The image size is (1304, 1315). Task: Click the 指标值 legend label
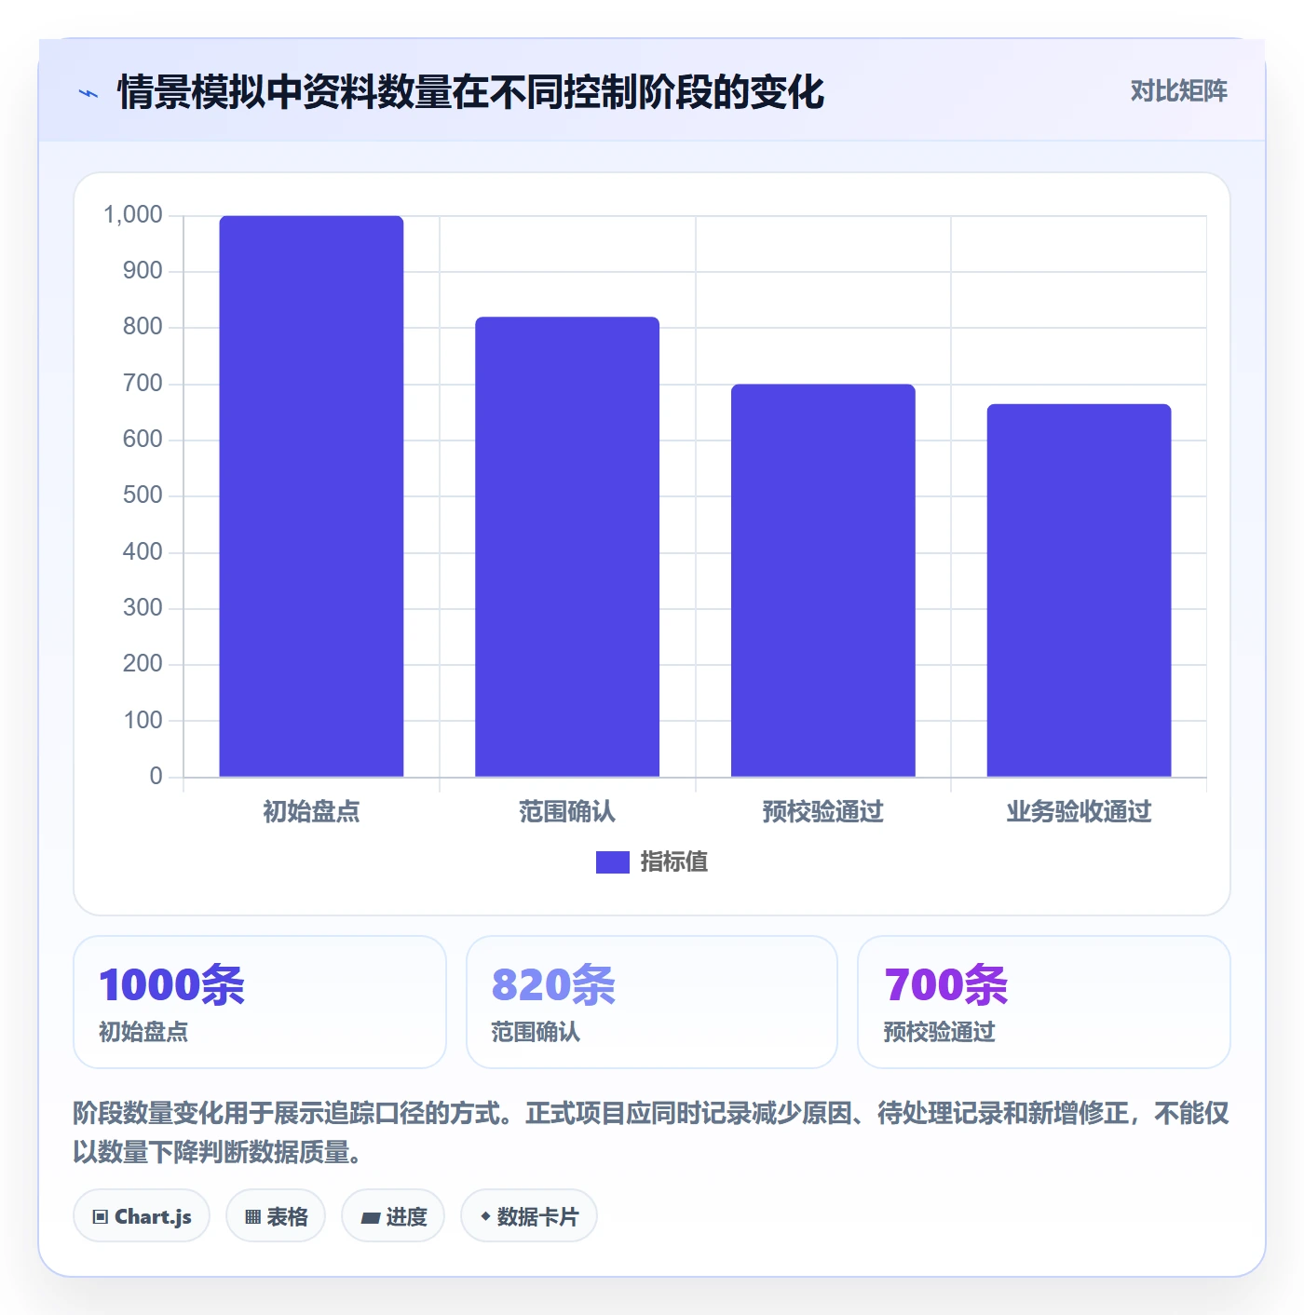click(674, 862)
